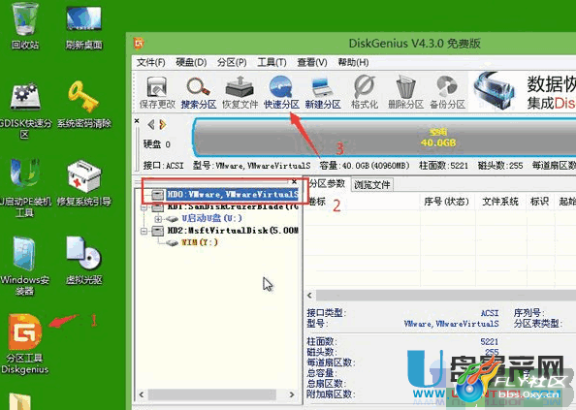The width and height of the screenshot is (576, 410).
Task: Click the 保存更改 save changes icon
Action: coord(157,92)
